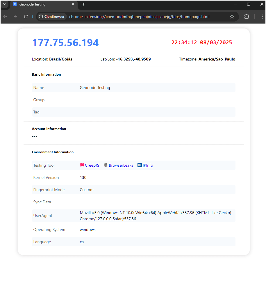Screen dimensions: 266x290
Task: Open the IPInfo link
Action: coord(148,165)
